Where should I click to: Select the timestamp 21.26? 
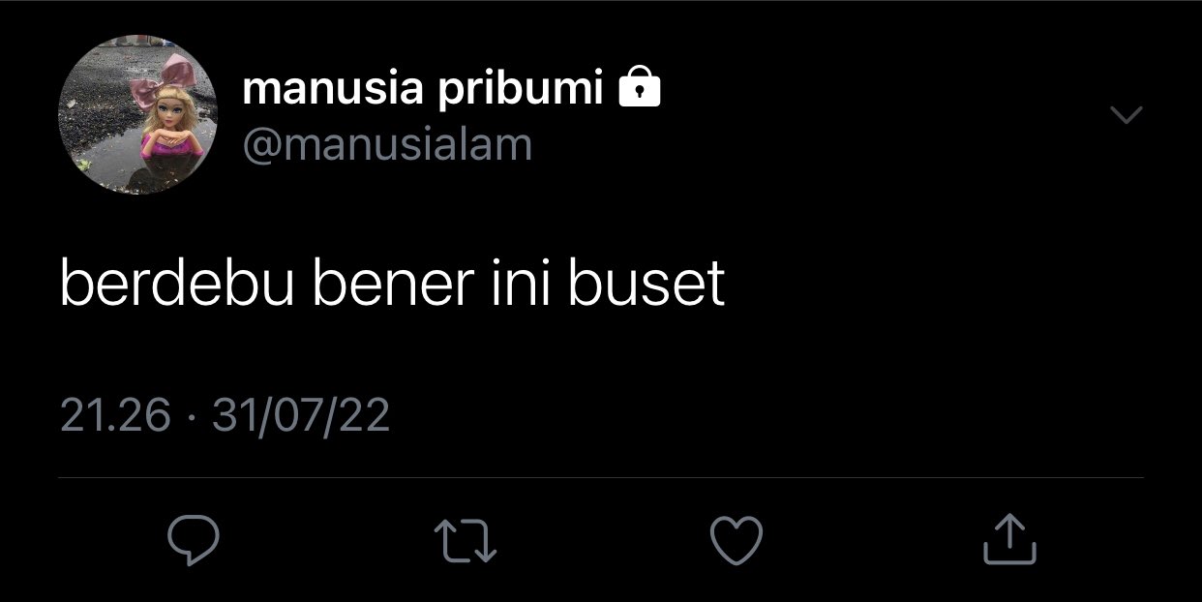tap(115, 415)
